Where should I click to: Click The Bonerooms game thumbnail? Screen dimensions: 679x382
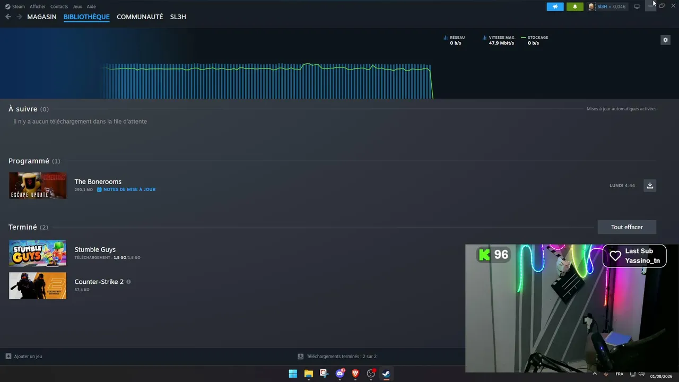[38, 186]
